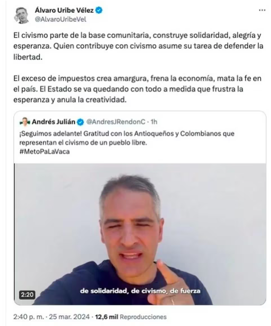Open the Andrés Julián display name
The height and width of the screenshot is (326, 271).
click(54, 122)
